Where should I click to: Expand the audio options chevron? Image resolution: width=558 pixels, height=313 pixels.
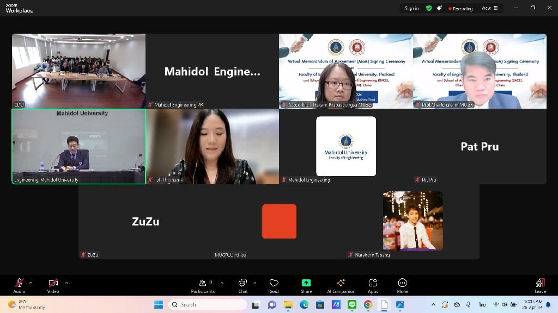click(31, 283)
